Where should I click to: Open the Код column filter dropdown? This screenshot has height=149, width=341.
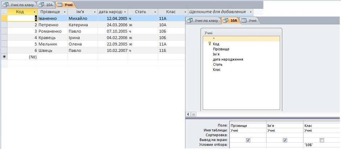click(34, 12)
